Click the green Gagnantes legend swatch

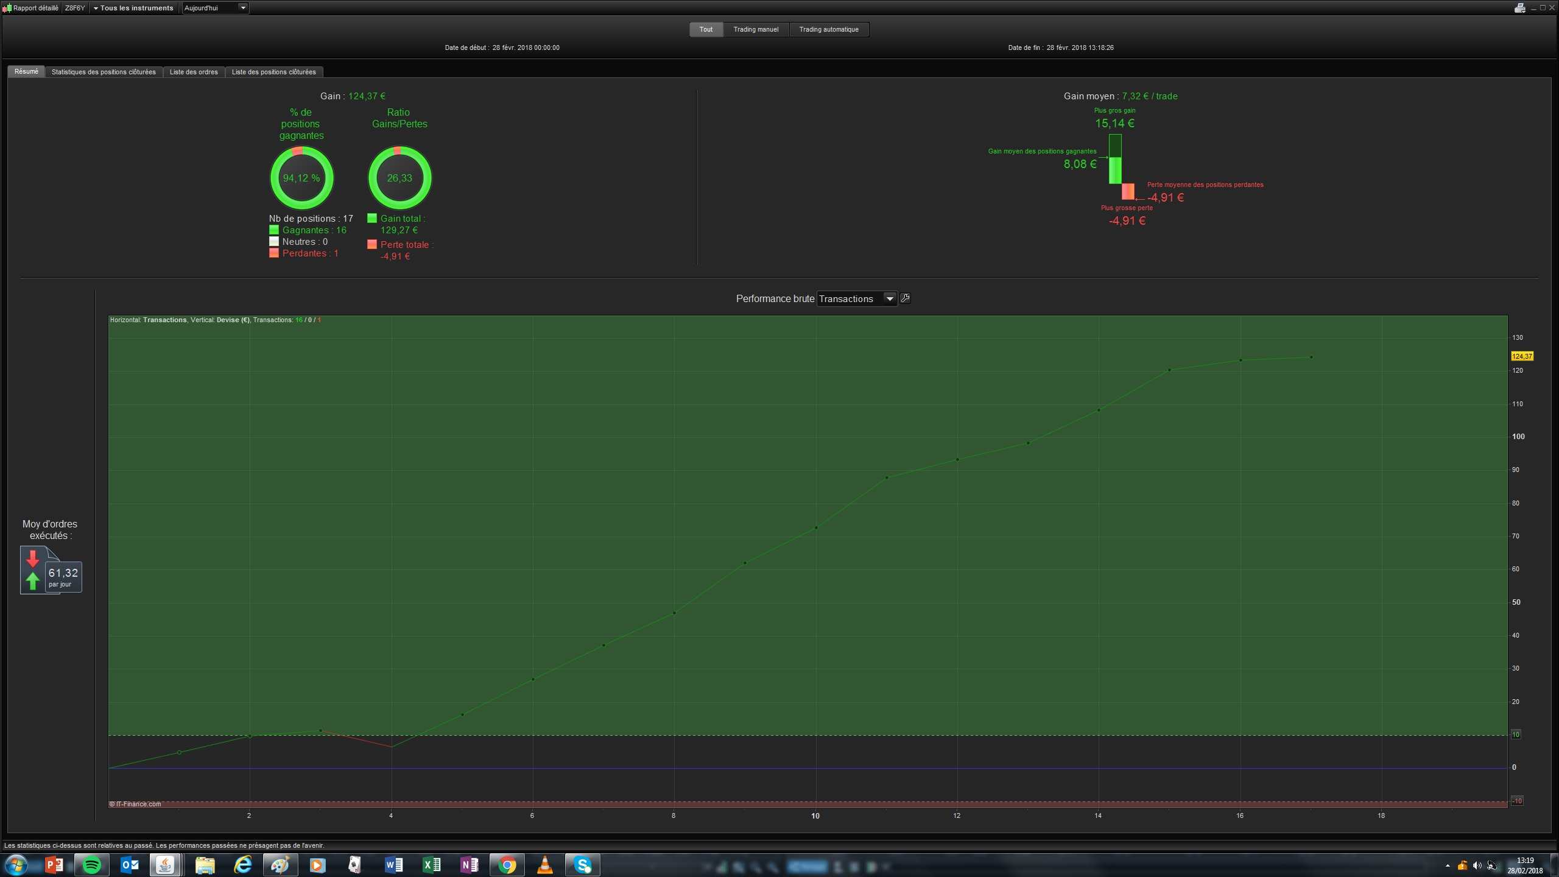[x=274, y=230]
